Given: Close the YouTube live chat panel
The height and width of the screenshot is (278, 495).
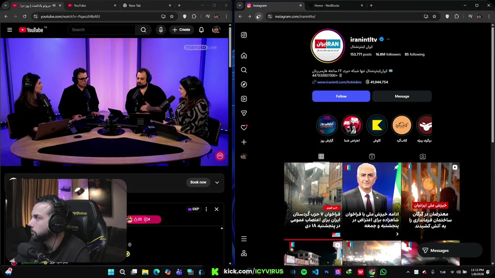Looking at the screenshot, I should 217,209.
